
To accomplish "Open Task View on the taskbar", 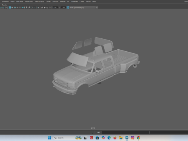I will click(85, 138).
